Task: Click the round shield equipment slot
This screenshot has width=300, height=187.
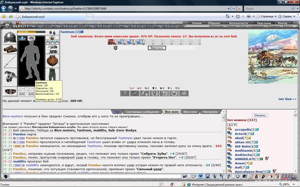Action: point(52,61)
